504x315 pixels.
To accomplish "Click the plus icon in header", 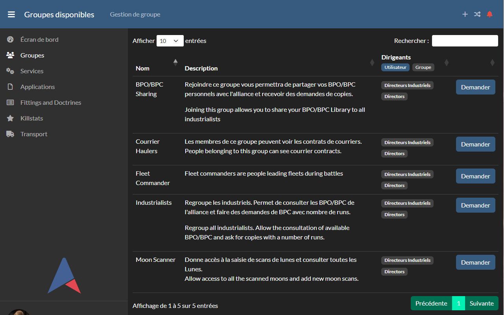I will tap(465, 14).
